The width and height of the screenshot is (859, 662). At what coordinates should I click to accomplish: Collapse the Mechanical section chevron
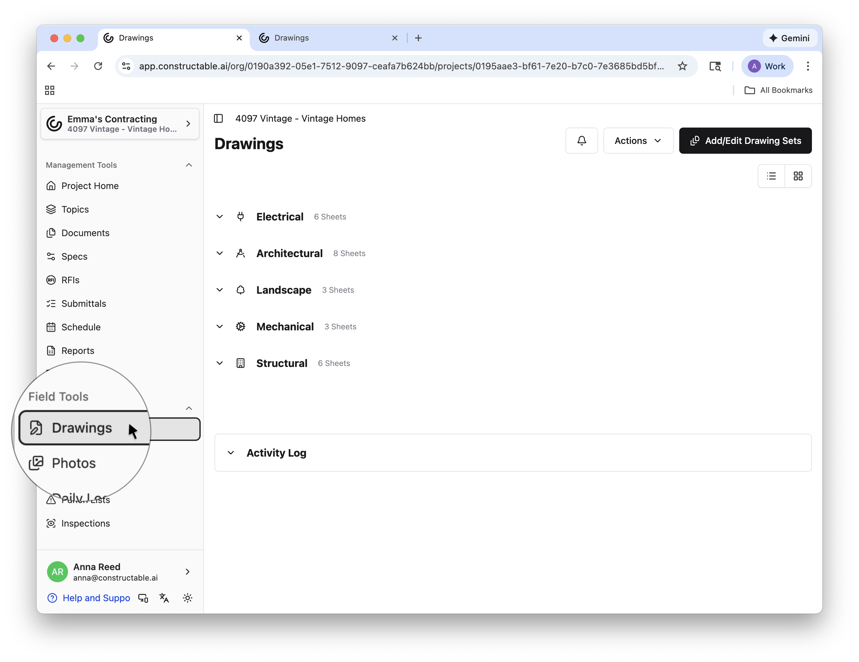(220, 326)
